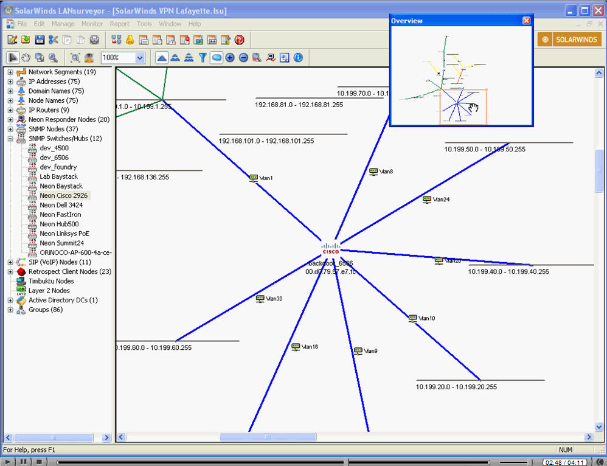Screen dimensions: 607x466
Task: Toggle the arrow selection tool
Action: [x=12, y=58]
